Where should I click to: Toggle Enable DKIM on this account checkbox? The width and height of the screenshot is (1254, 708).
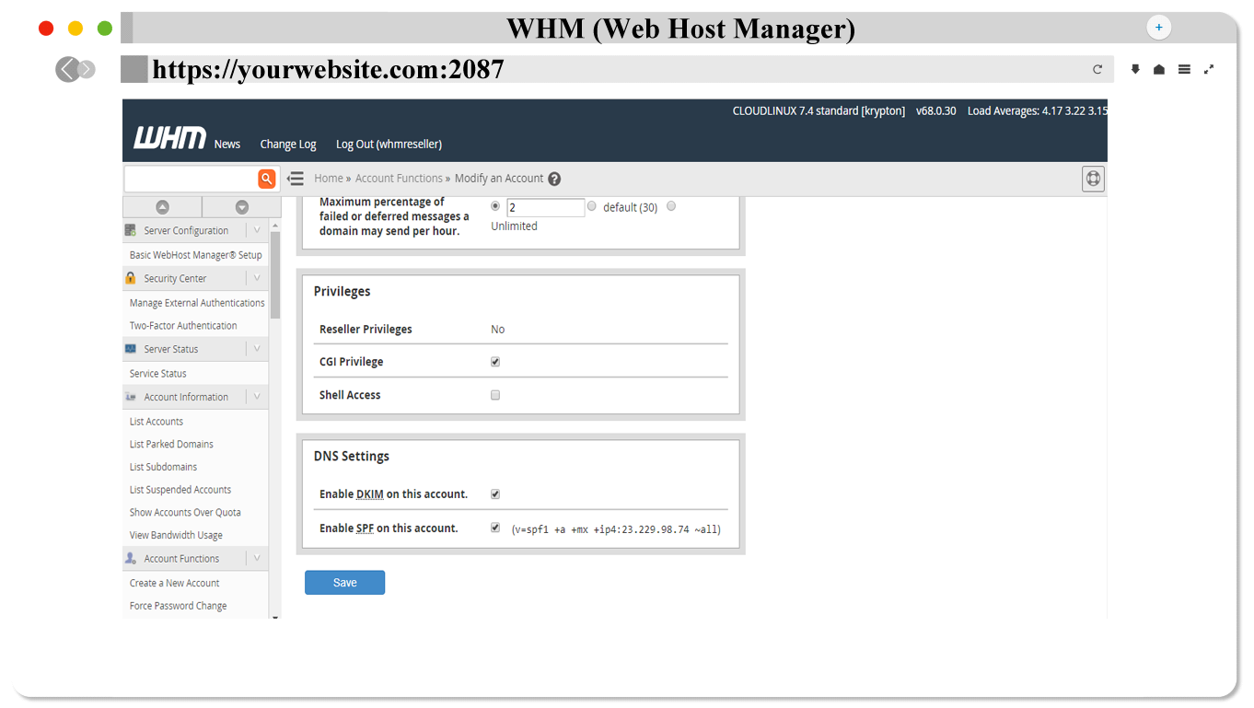pyautogui.click(x=495, y=494)
